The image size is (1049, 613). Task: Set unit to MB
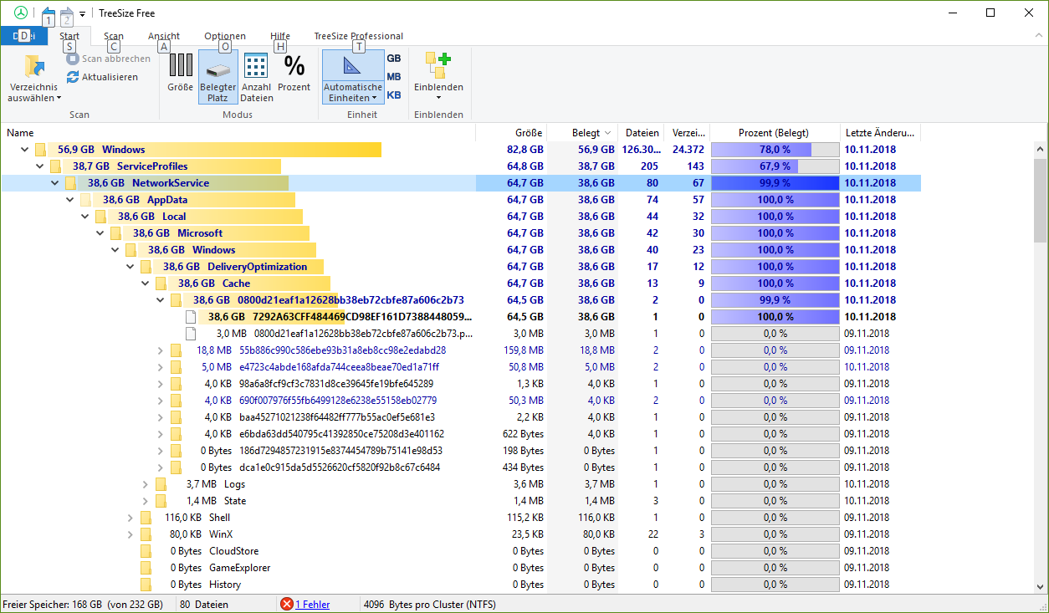coord(393,77)
